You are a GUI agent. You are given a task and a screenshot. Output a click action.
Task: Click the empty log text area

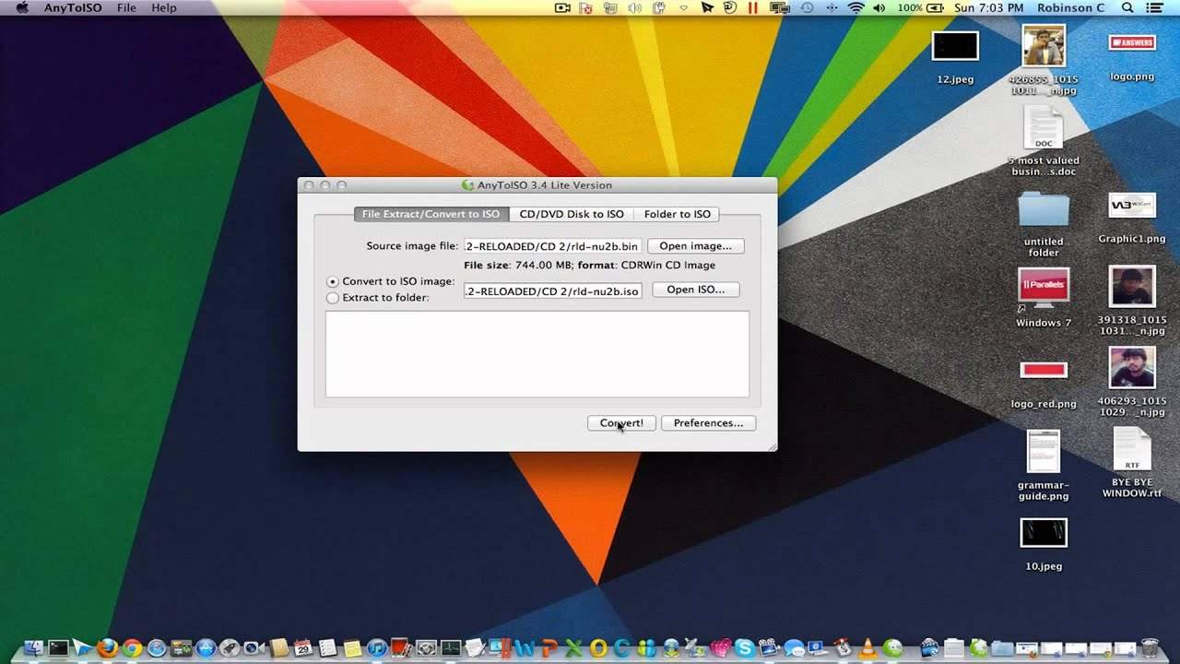pos(537,354)
